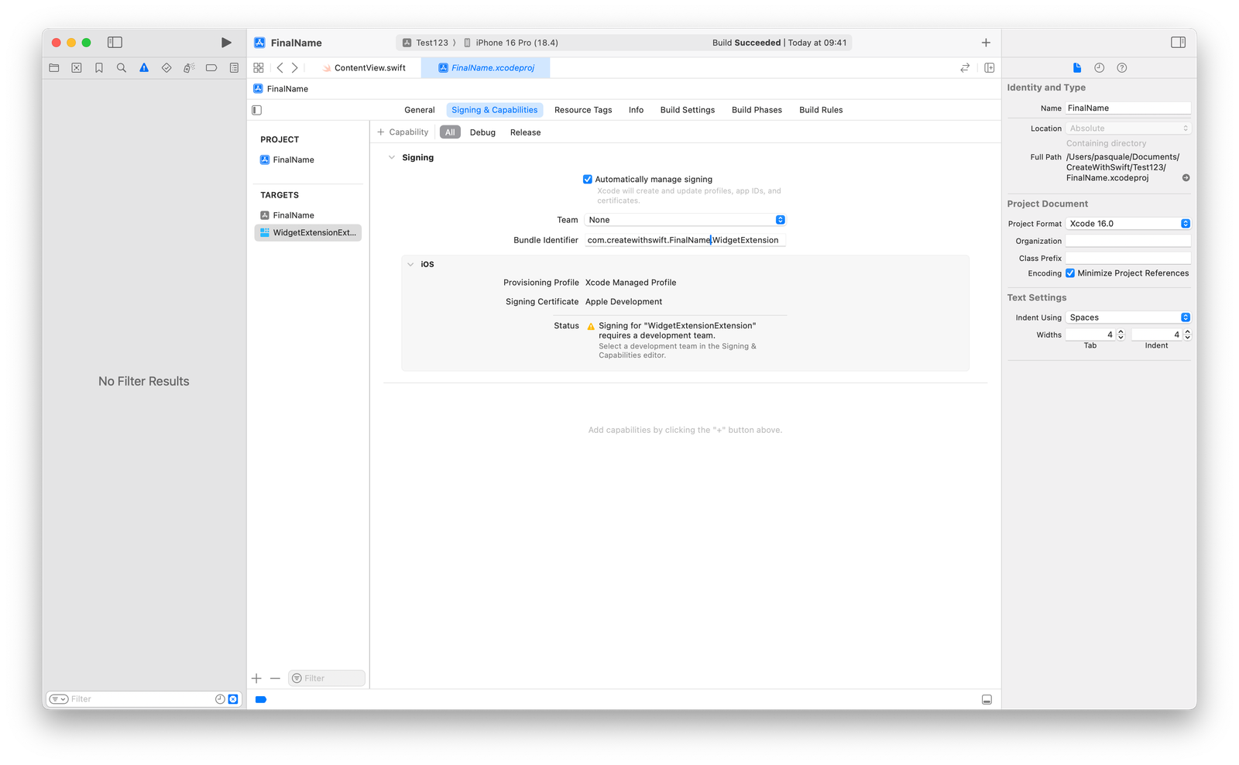Toggle Minimize Project References checkbox
The width and height of the screenshot is (1239, 765).
coord(1071,273)
